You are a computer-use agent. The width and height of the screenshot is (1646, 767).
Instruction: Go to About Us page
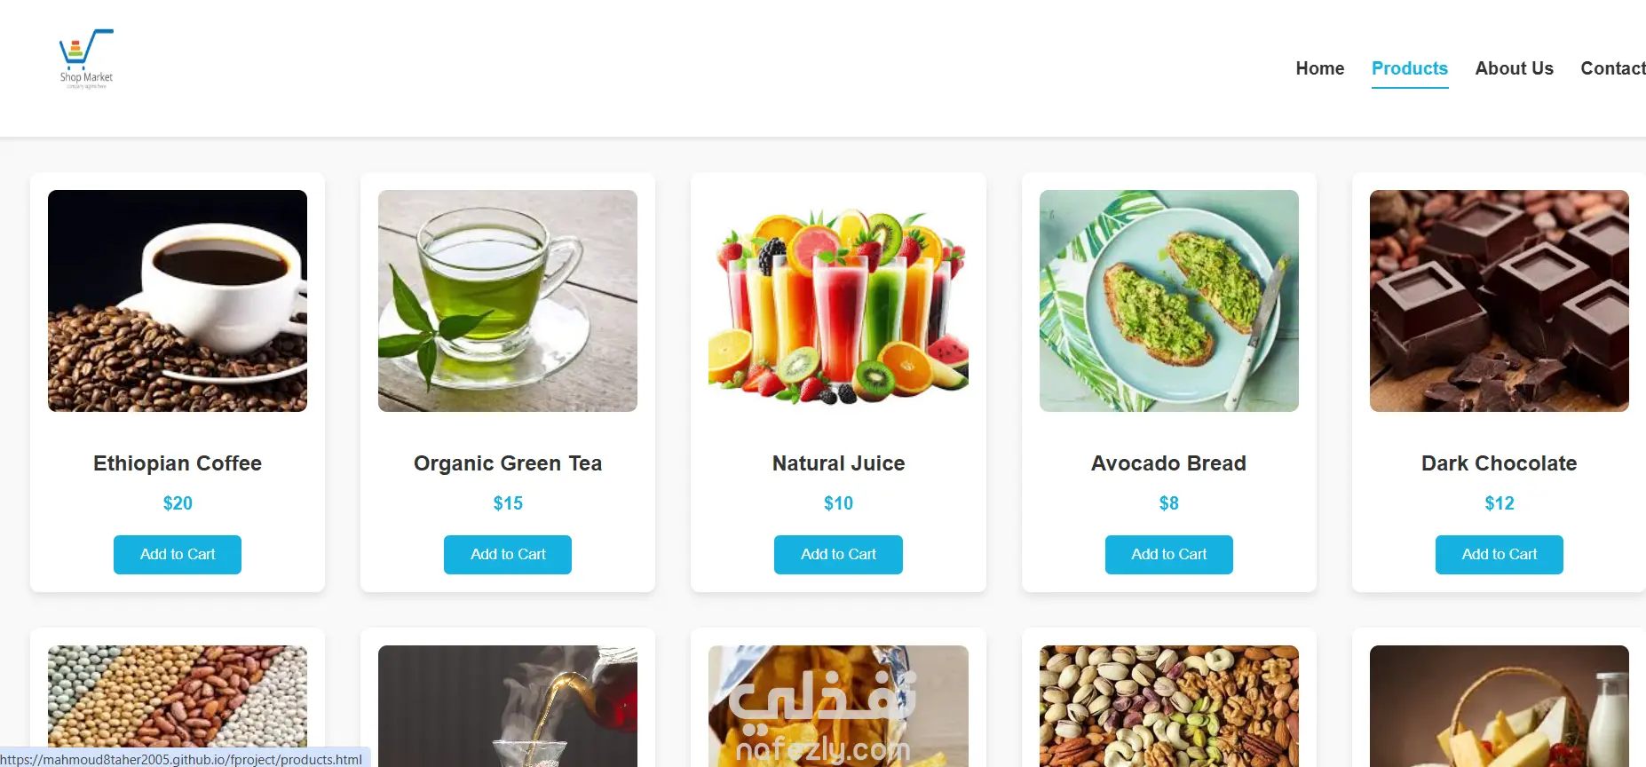point(1514,68)
